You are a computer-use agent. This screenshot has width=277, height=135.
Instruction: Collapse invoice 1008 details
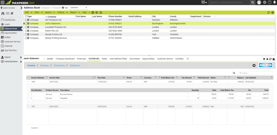point(28,82)
